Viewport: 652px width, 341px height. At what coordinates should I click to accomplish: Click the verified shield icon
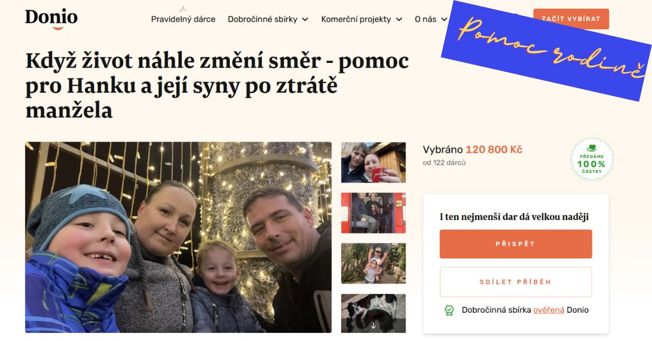(x=449, y=310)
